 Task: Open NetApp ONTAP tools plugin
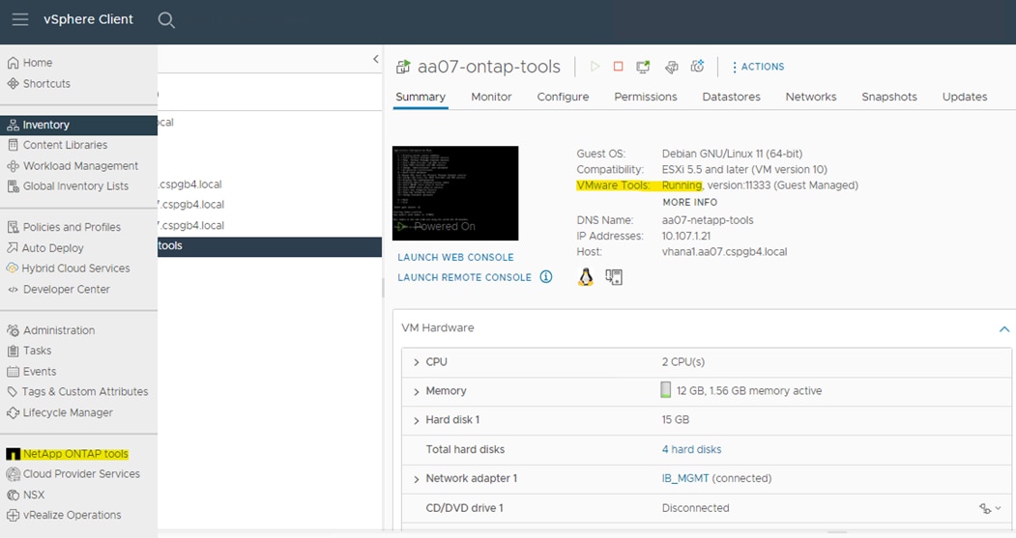[75, 454]
